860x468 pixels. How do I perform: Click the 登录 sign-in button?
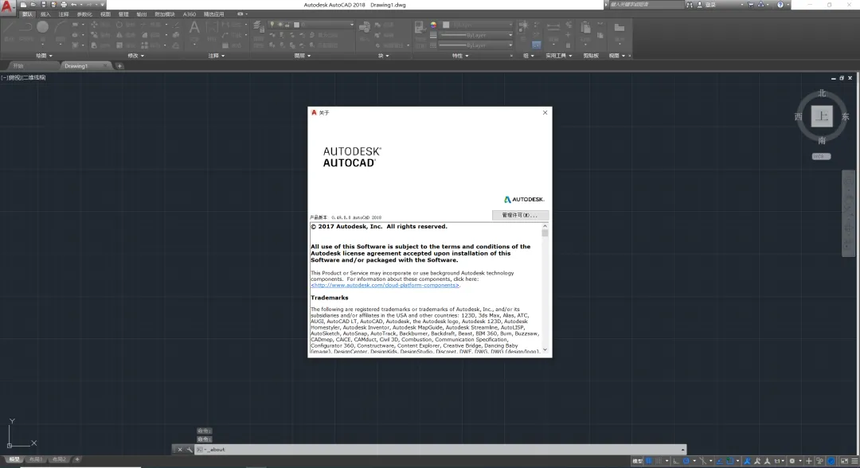[x=710, y=5]
